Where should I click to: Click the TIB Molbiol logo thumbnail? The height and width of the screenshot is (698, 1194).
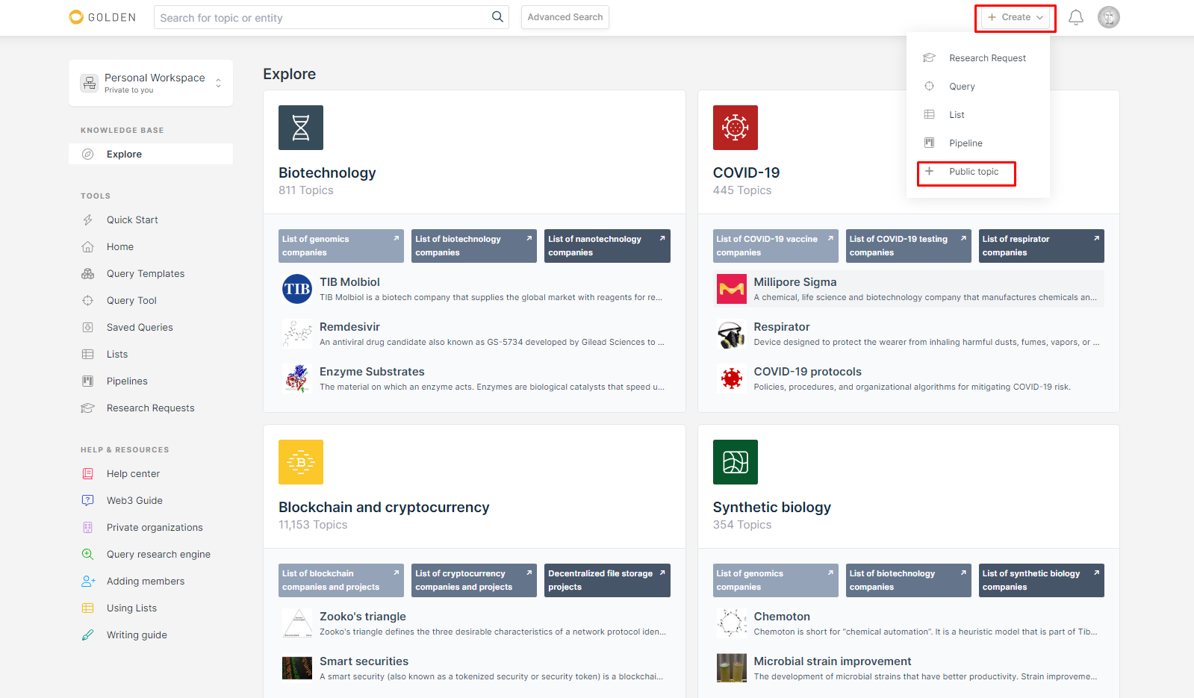[297, 289]
